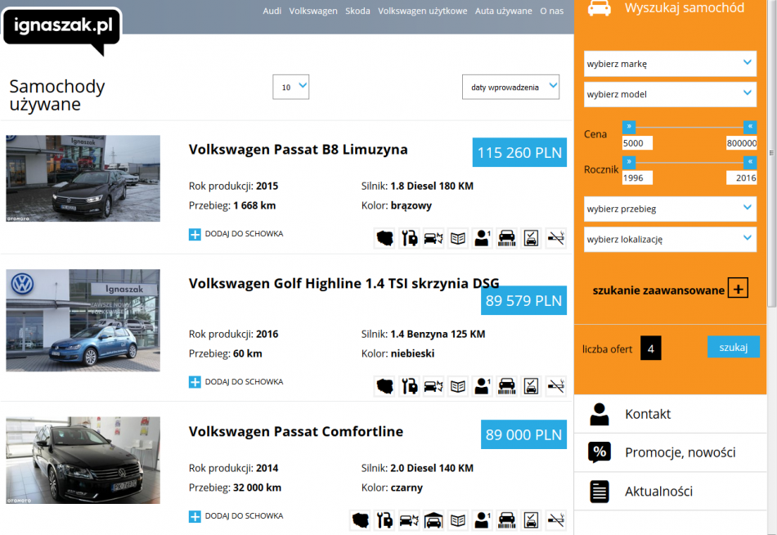Click accident-free car icon on Golf Highline listing
This screenshot has width=777, height=535.
point(433,386)
